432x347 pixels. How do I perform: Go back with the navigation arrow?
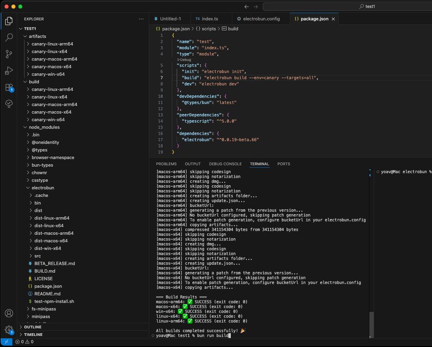pyautogui.click(x=247, y=6)
